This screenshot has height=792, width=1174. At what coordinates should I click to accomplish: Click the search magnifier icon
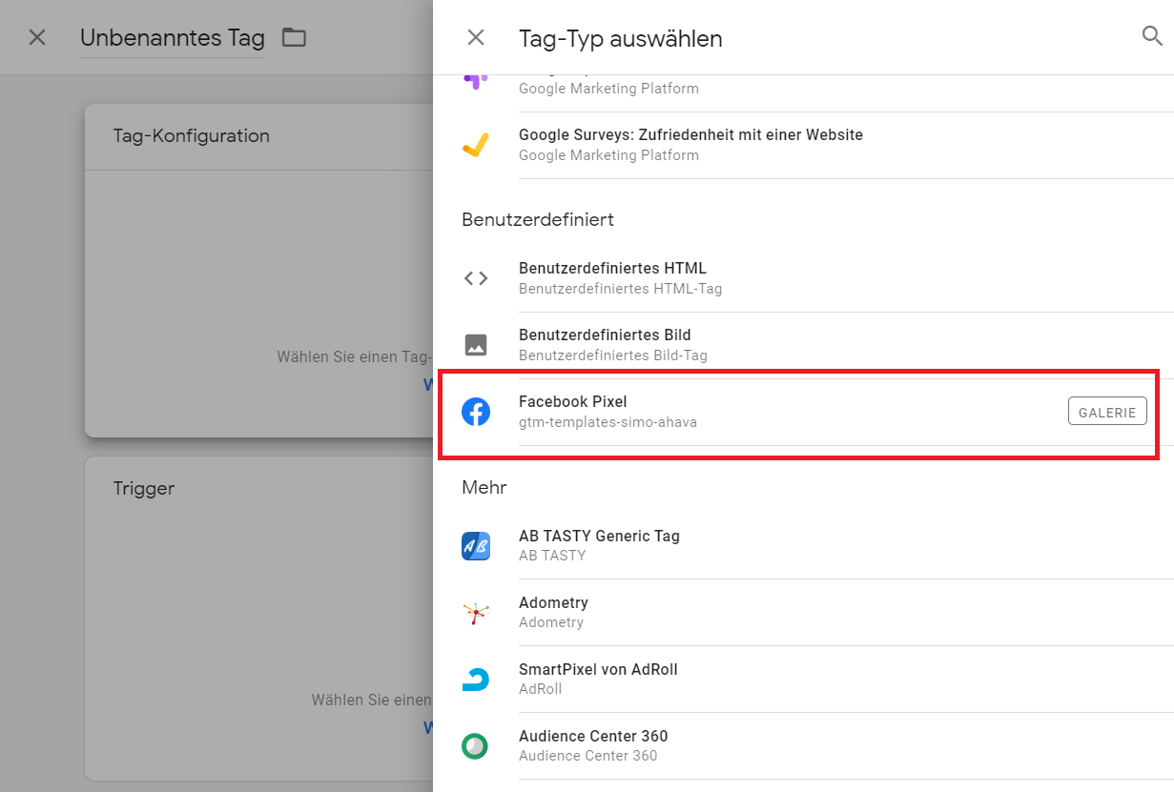pos(1152,36)
